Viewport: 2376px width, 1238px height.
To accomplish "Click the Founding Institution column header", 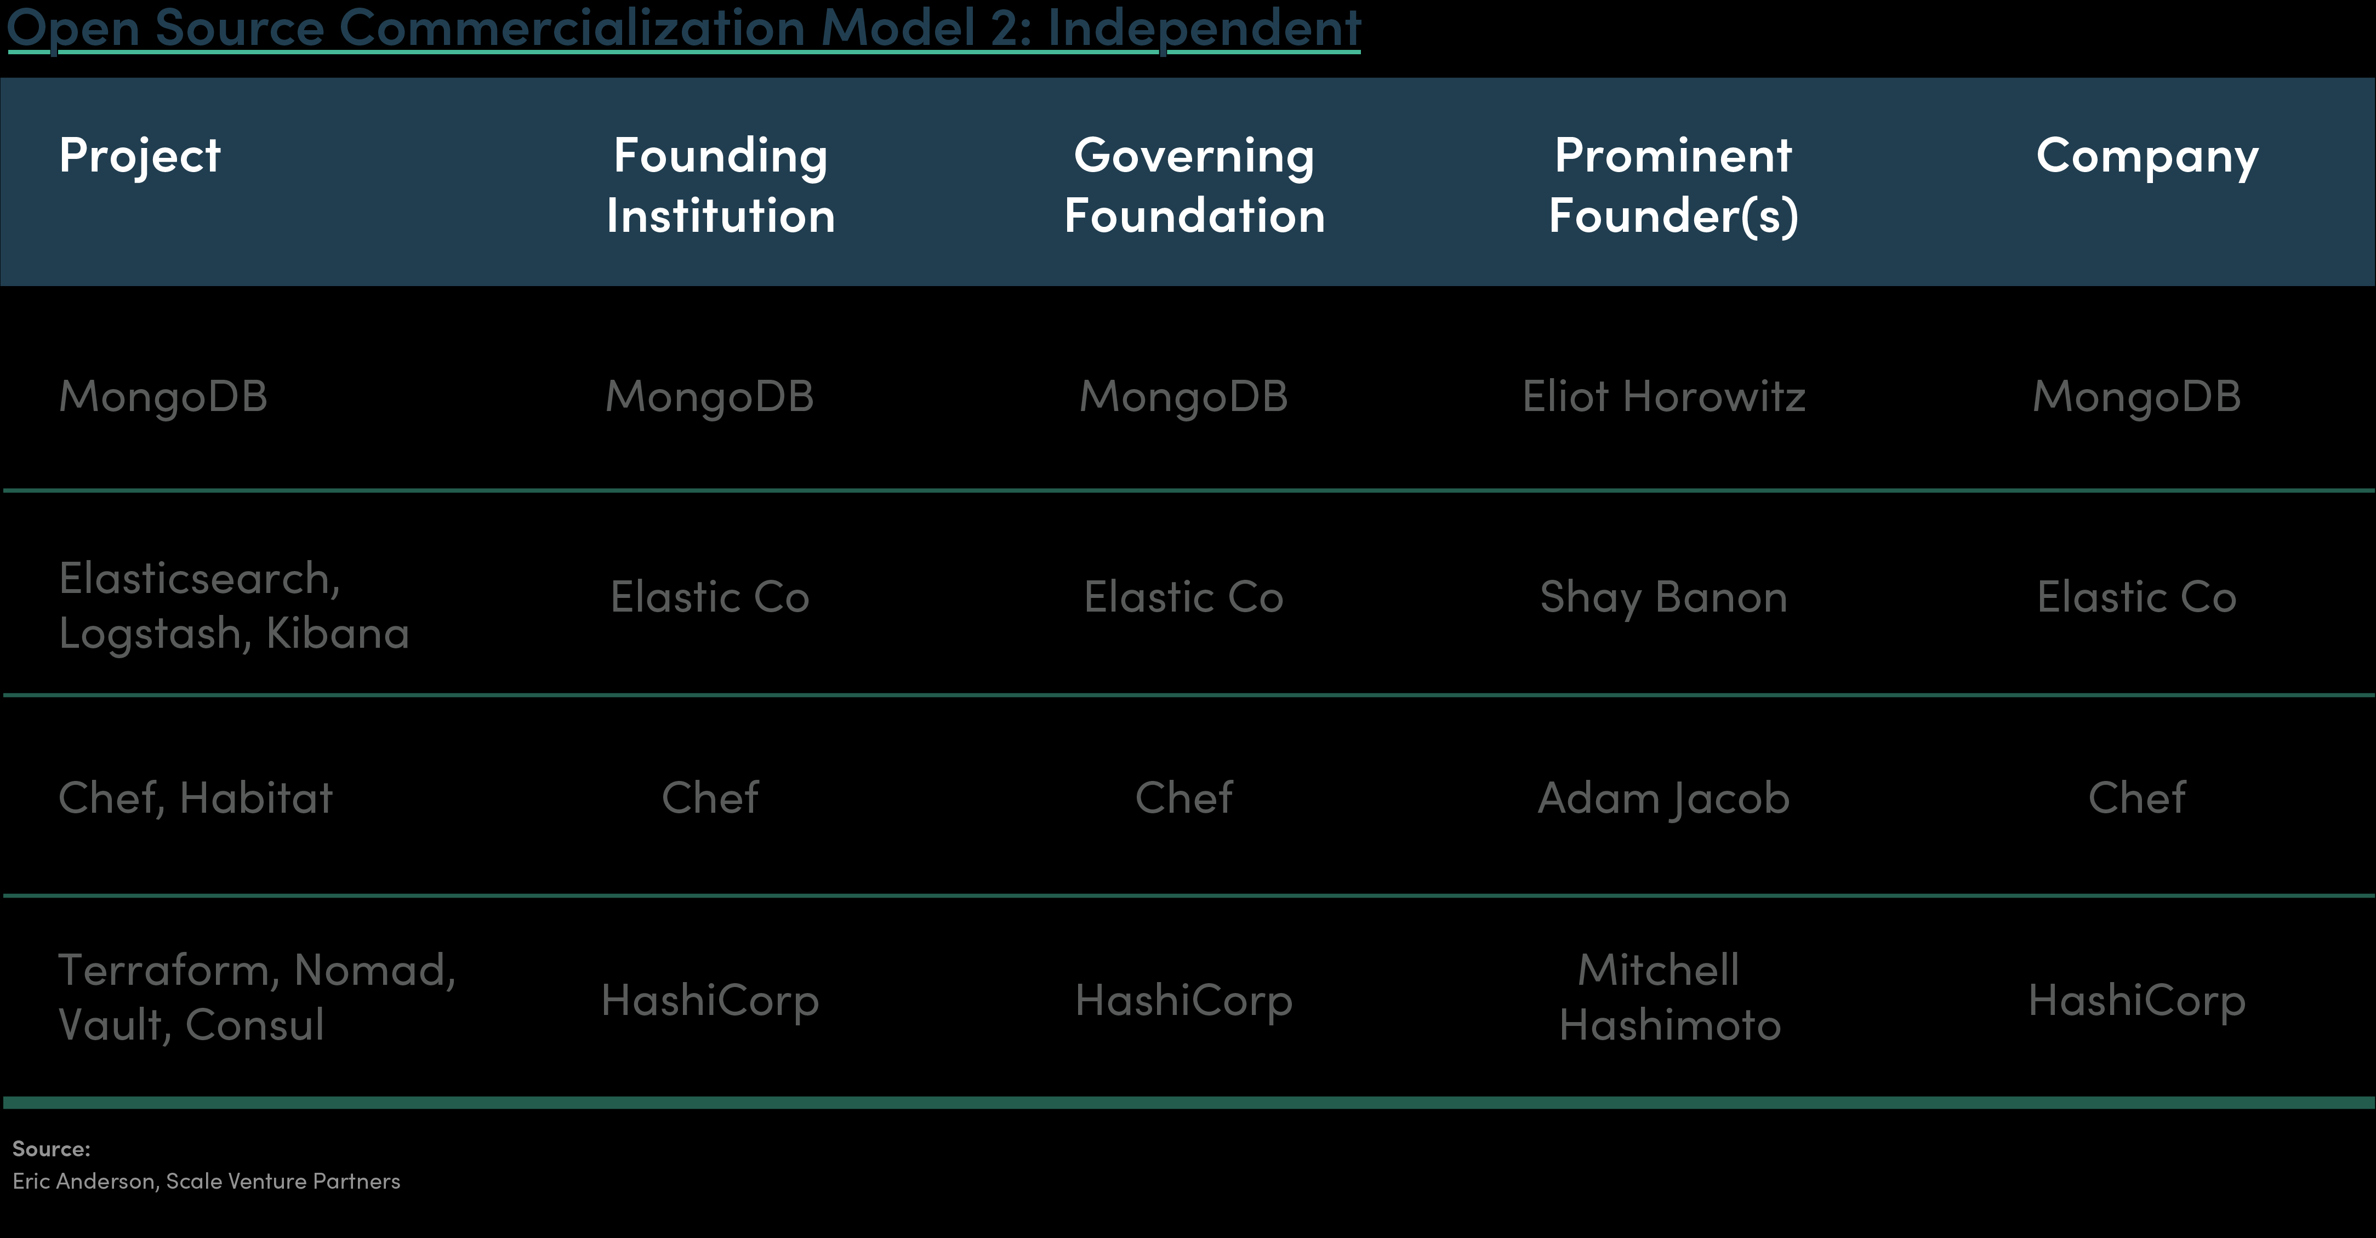I will [x=720, y=185].
